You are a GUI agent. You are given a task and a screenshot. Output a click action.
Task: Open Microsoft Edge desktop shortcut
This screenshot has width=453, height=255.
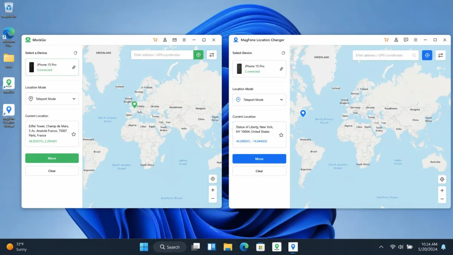click(x=9, y=37)
